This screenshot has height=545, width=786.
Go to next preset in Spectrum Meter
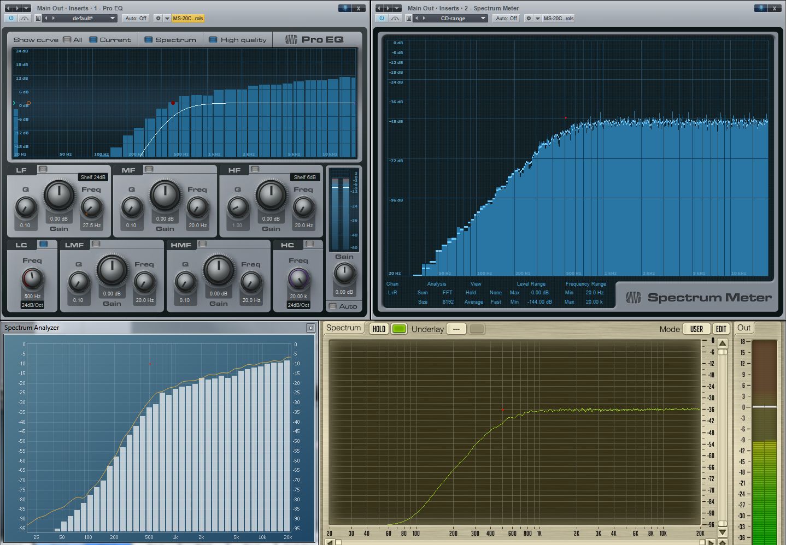tap(424, 18)
